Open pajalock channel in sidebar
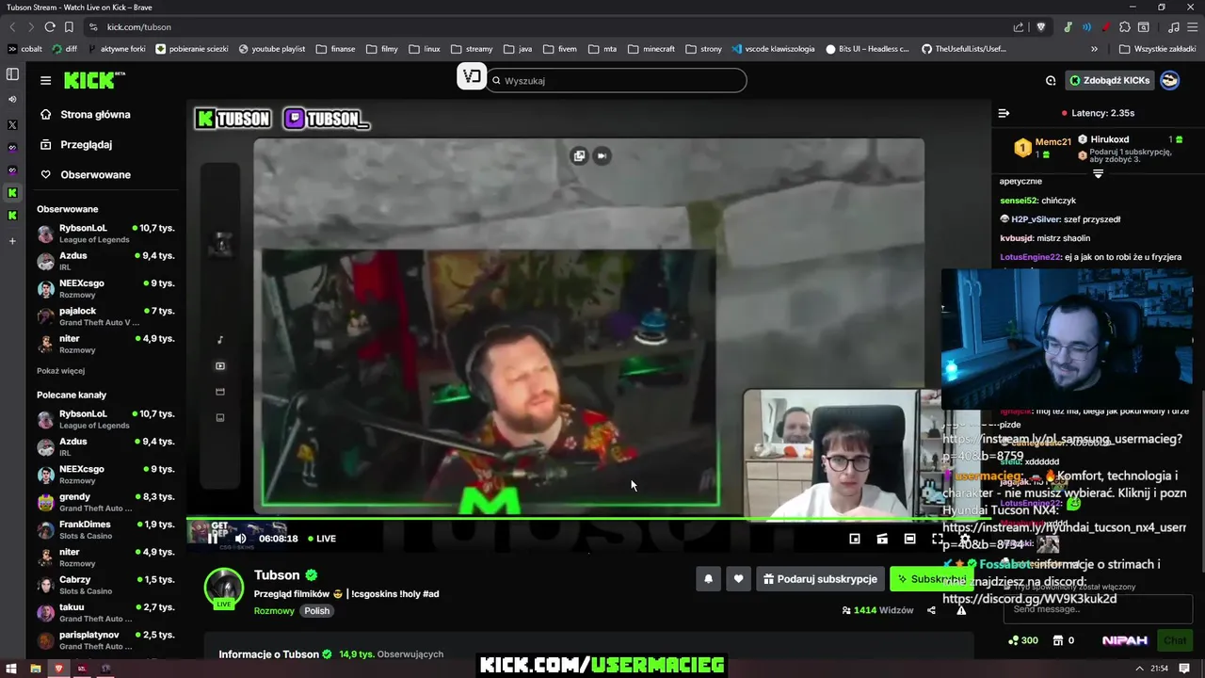 coord(106,316)
